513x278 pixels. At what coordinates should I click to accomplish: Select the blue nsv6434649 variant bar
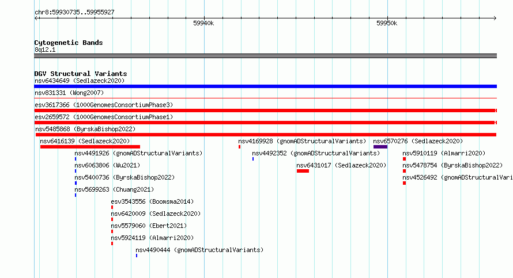265,86
